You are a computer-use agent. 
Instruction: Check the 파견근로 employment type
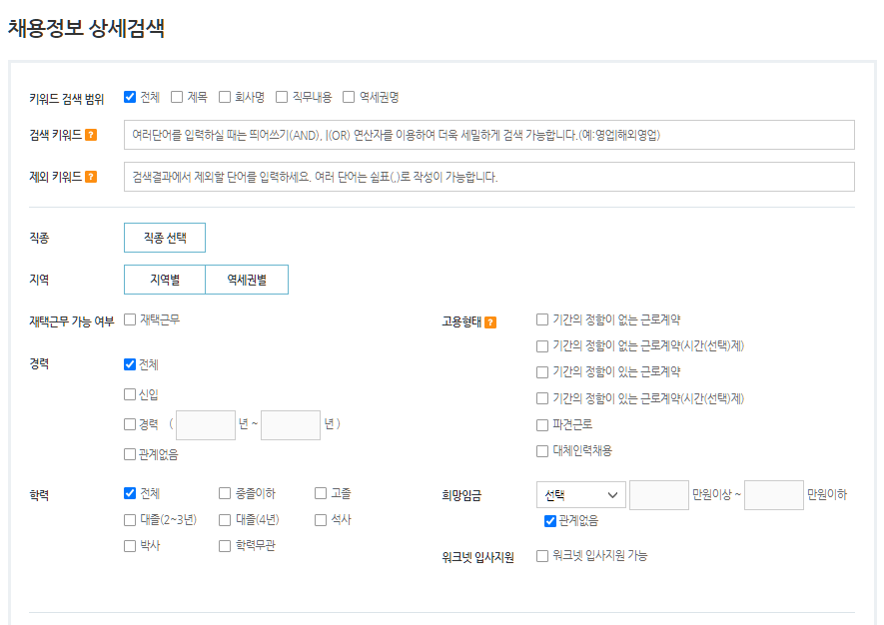point(542,425)
